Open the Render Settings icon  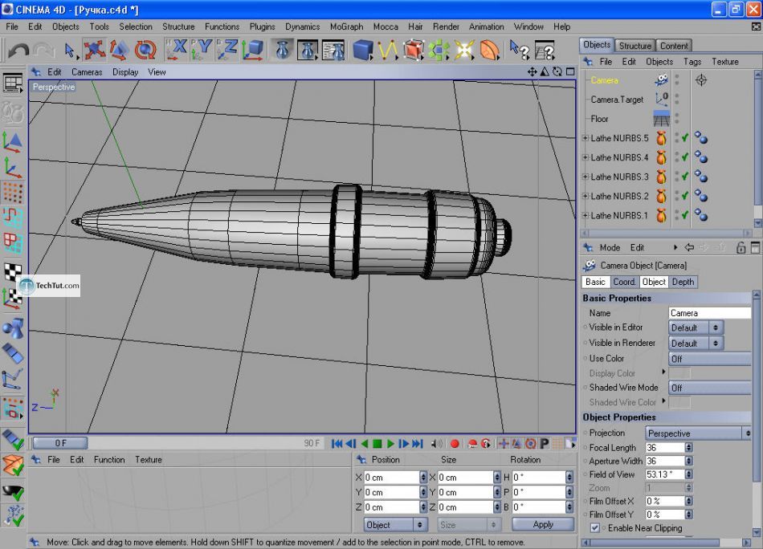(333, 50)
